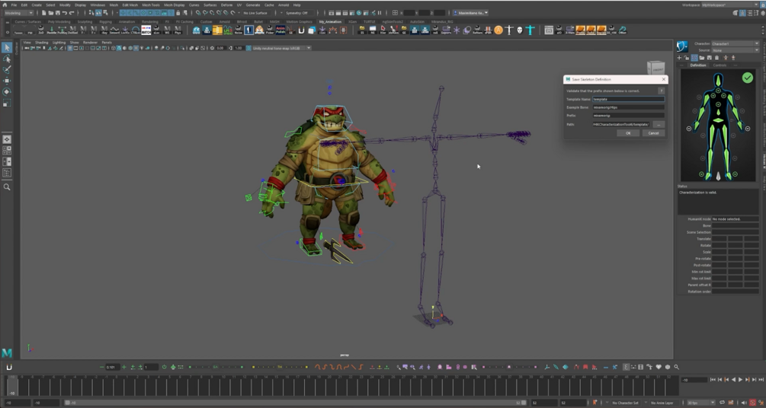
Task: Click the Maya M logo in bottom left
Action: [x=7, y=352]
